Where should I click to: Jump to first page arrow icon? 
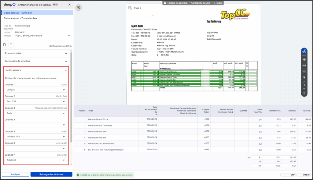click(304, 78)
